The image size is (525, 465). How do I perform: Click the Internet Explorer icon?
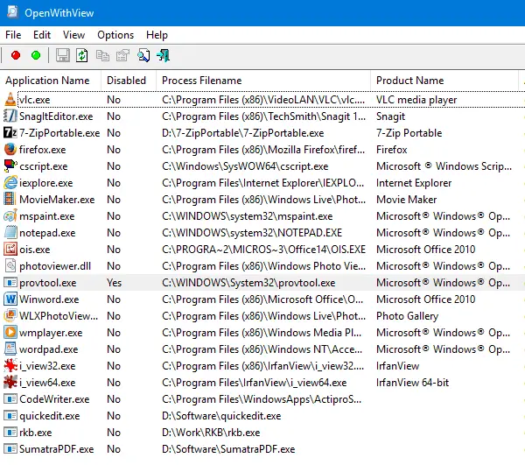10,182
